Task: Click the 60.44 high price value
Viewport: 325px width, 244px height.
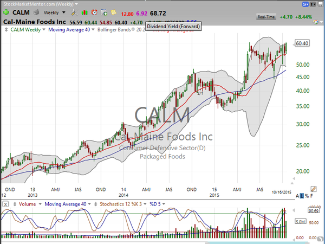Action: click(x=91, y=22)
